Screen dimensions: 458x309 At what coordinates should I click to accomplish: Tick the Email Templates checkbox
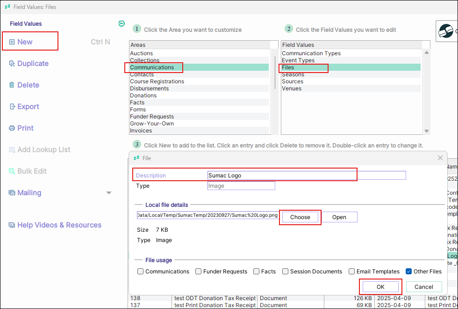[352, 272]
